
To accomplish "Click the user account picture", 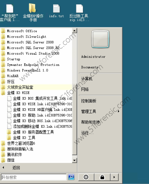I will click(x=100, y=39).
